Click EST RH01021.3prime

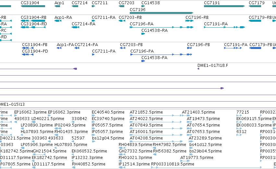click(135, 158)
